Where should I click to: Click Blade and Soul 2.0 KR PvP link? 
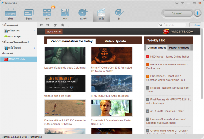pos(65,122)
